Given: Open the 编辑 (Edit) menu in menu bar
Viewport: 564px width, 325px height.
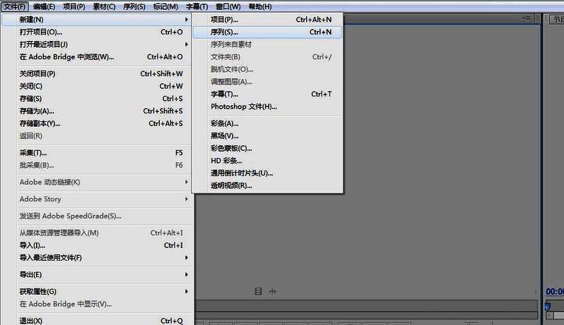Looking at the screenshot, I should tap(44, 6).
